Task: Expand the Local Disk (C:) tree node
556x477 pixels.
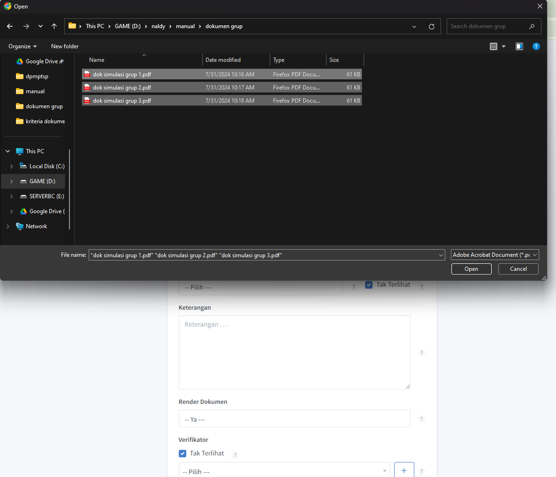Action: (12, 166)
